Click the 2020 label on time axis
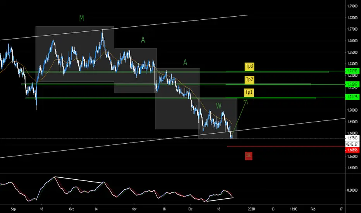 [251, 209]
